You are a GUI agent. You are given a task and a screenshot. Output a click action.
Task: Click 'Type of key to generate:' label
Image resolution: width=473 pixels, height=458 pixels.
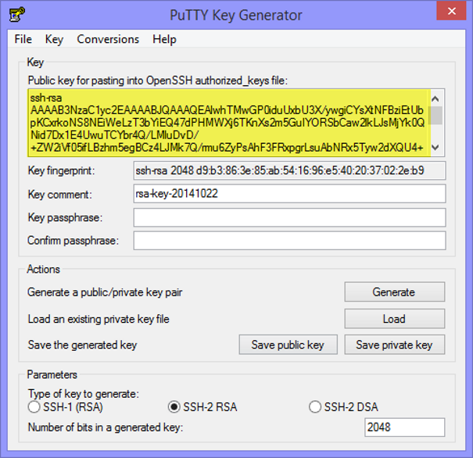(x=83, y=394)
